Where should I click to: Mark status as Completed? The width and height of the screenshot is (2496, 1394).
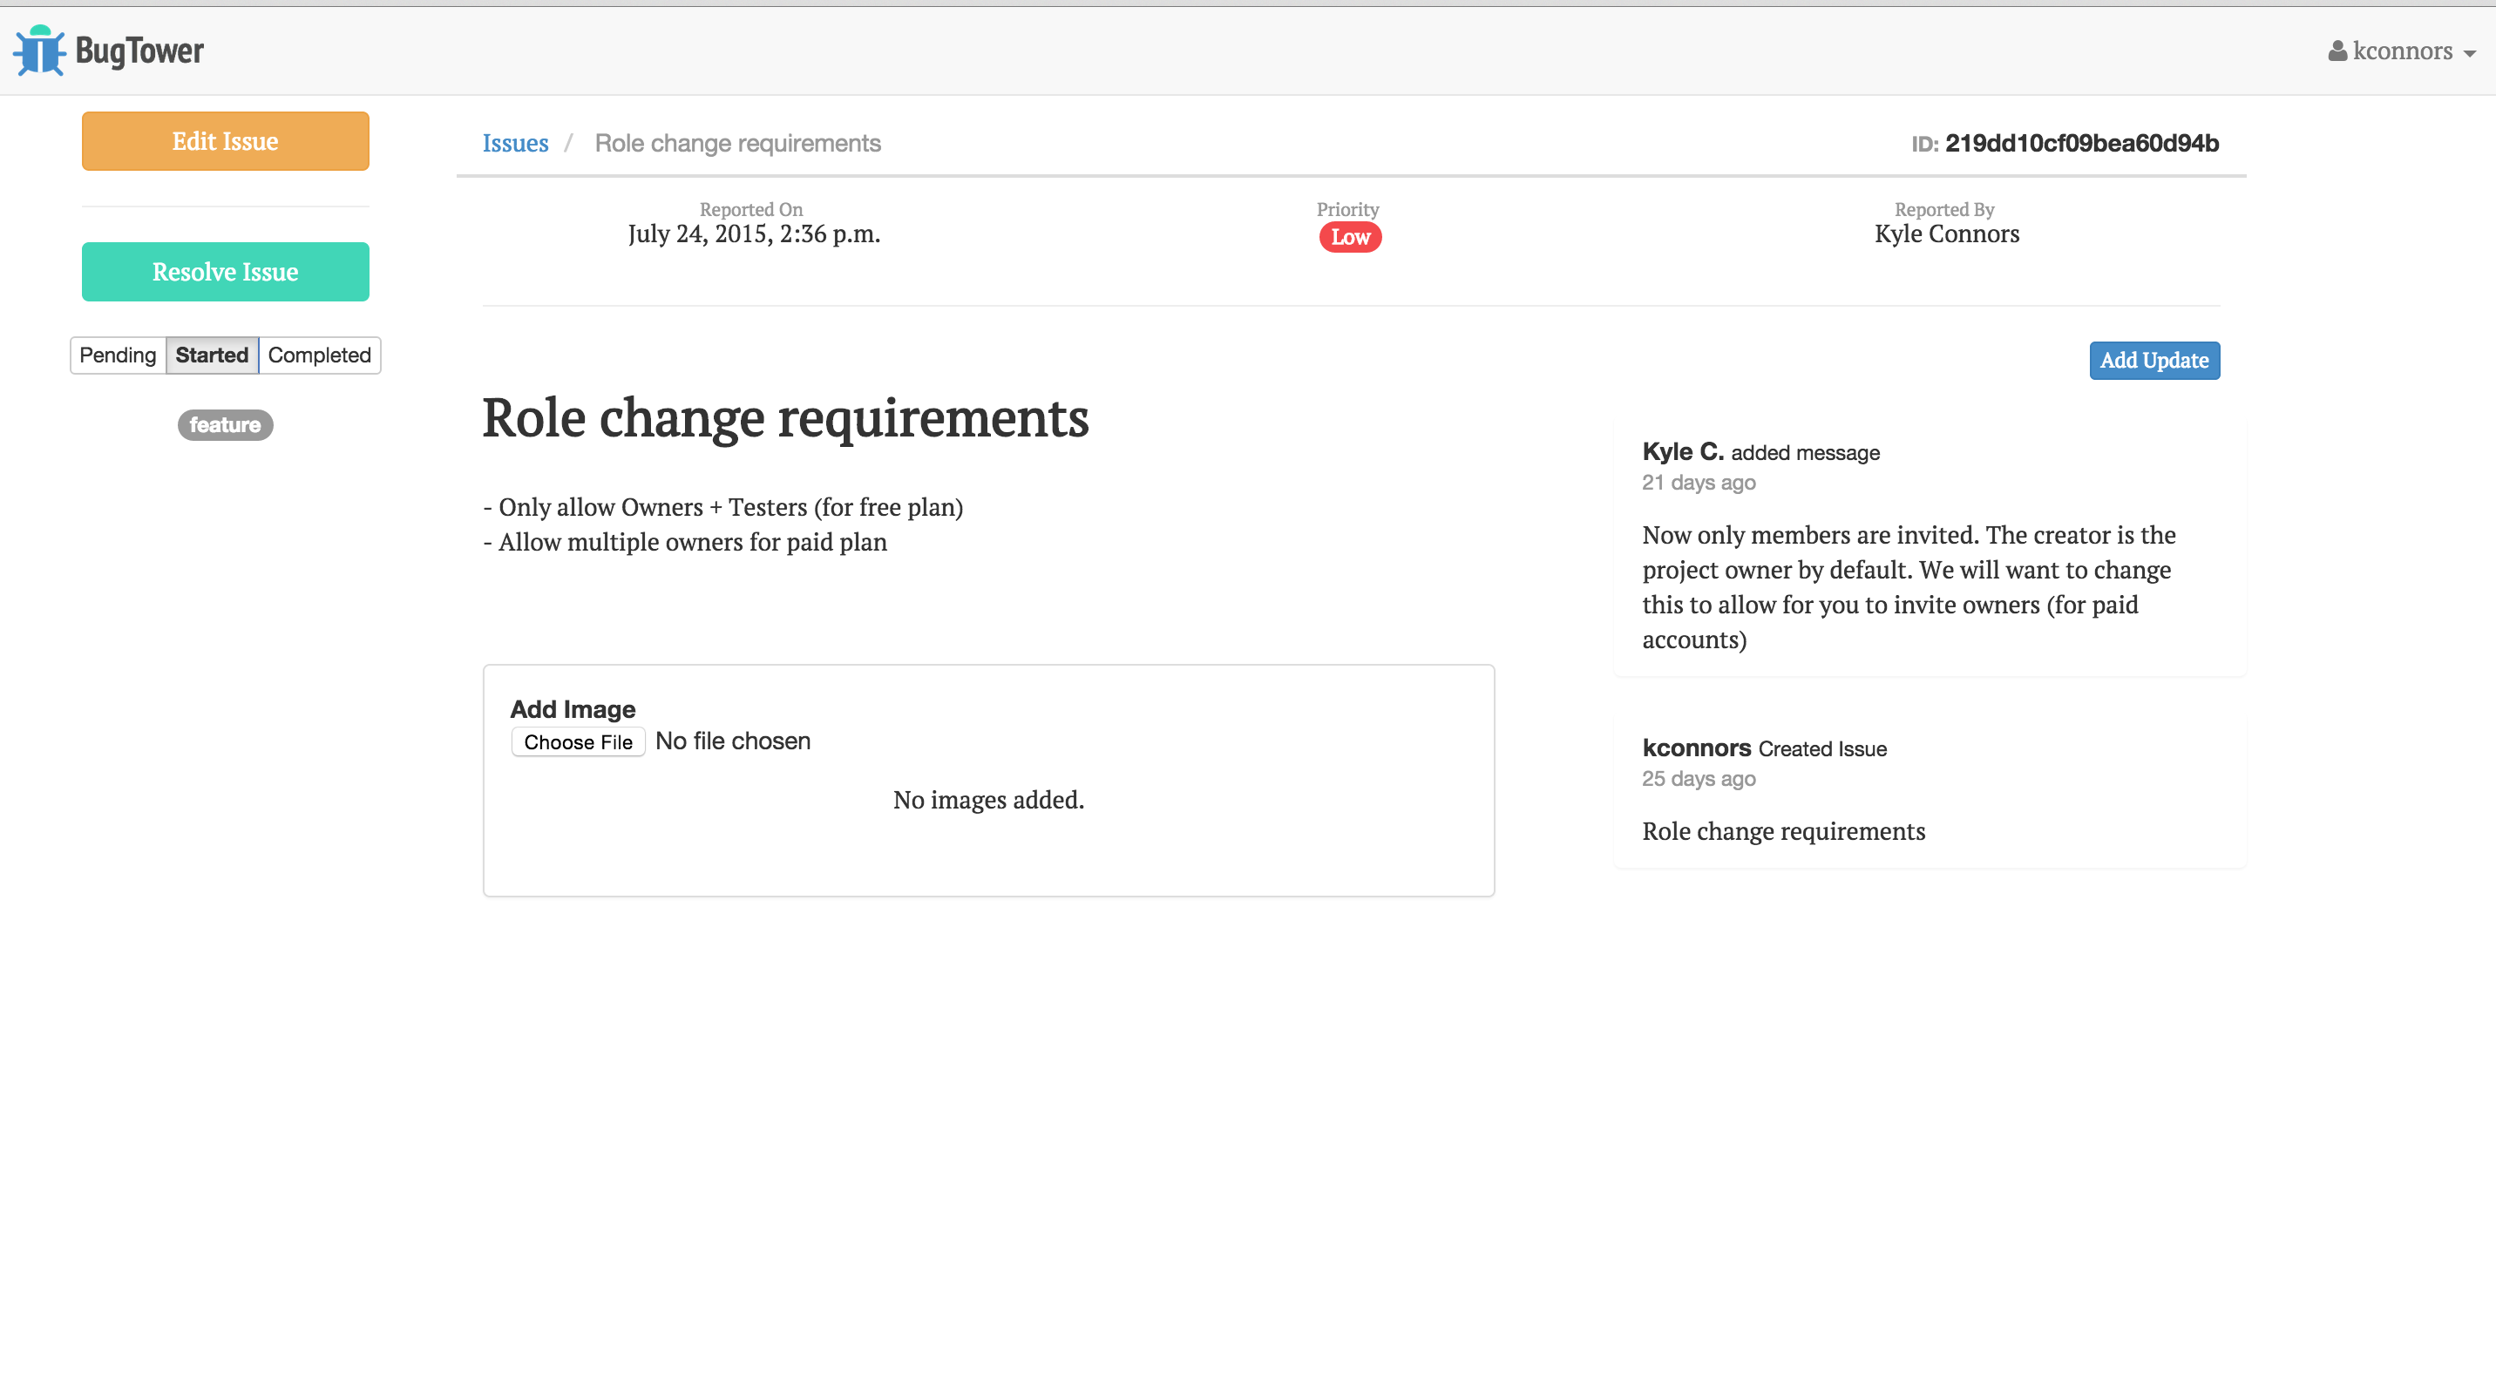(319, 355)
